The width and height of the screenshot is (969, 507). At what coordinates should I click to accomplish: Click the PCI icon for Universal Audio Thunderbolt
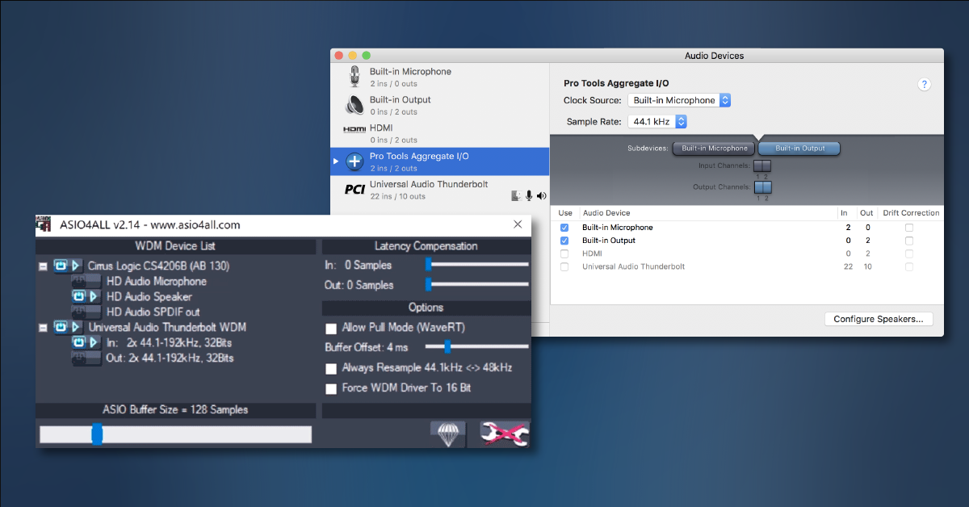[x=354, y=189]
